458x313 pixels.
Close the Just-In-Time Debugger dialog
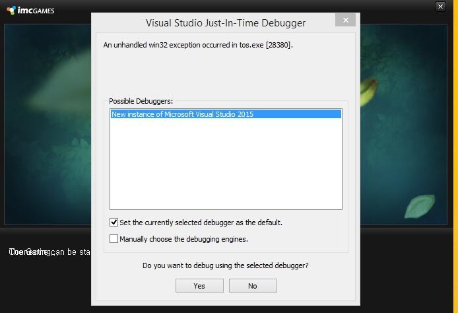pos(345,20)
